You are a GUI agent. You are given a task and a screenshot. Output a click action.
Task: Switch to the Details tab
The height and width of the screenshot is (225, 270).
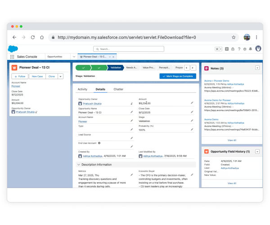pos(100,89)
